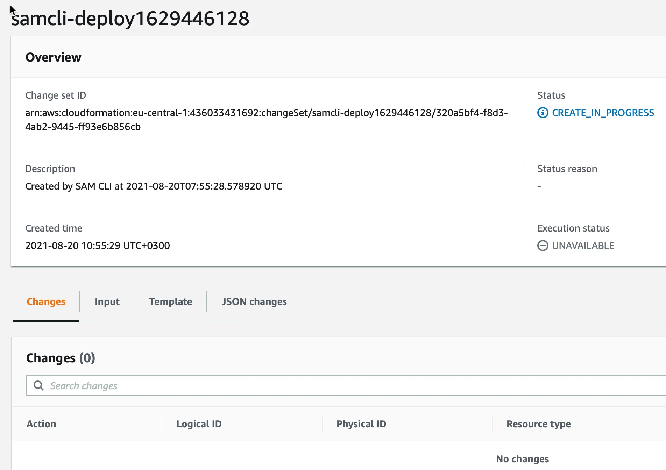Viewport: 666px width, 470px height.
Task: Click the Overview section heading
Action: click(53, 57)
